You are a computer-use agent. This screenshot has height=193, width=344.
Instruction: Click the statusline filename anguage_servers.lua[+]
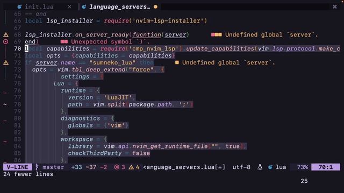tap(184, 167)
